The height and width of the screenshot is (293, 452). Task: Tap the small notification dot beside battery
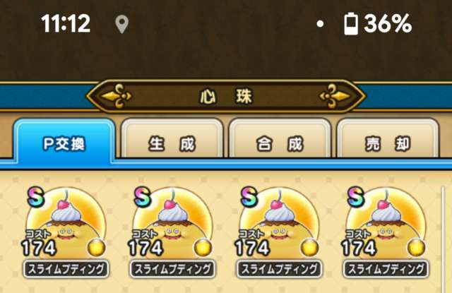click(x=320, y=23)
